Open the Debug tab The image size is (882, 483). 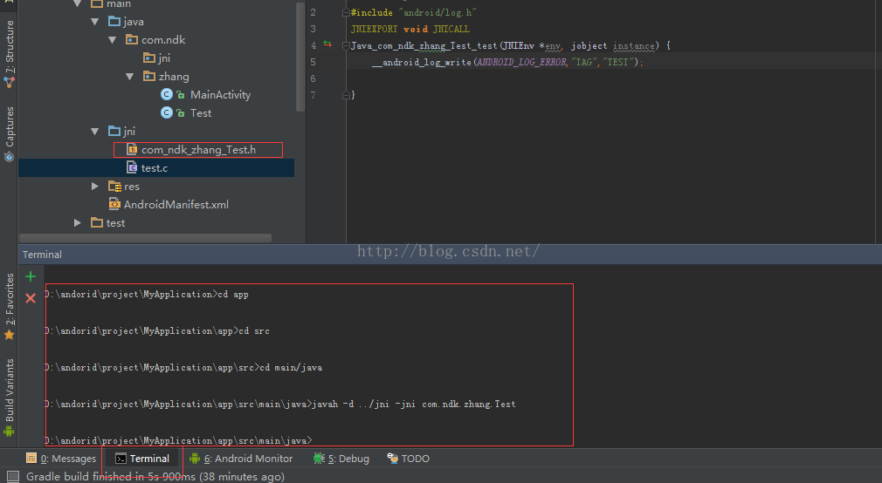point(341,459)
